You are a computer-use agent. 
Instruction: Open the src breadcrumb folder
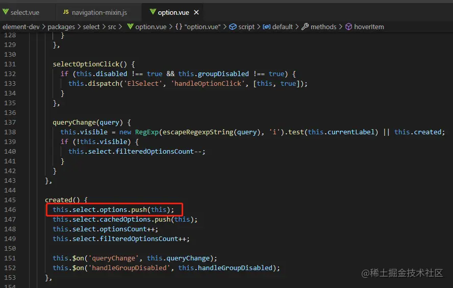[x=112, y=27]
